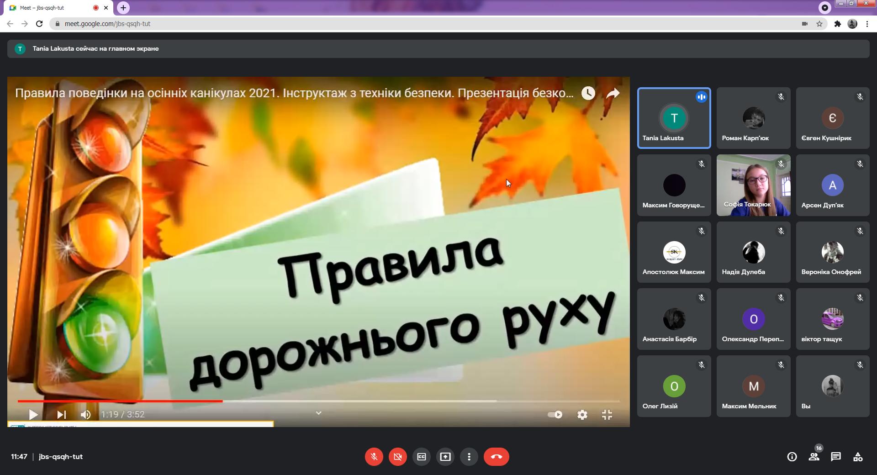Click the site lock icon in address bar
Image resolution: width=877 pixels, height=475 pixels.
57,24
